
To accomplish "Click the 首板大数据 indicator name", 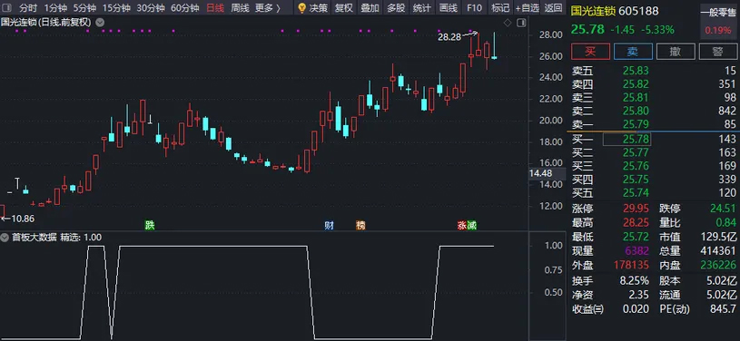I will point(34,238).
